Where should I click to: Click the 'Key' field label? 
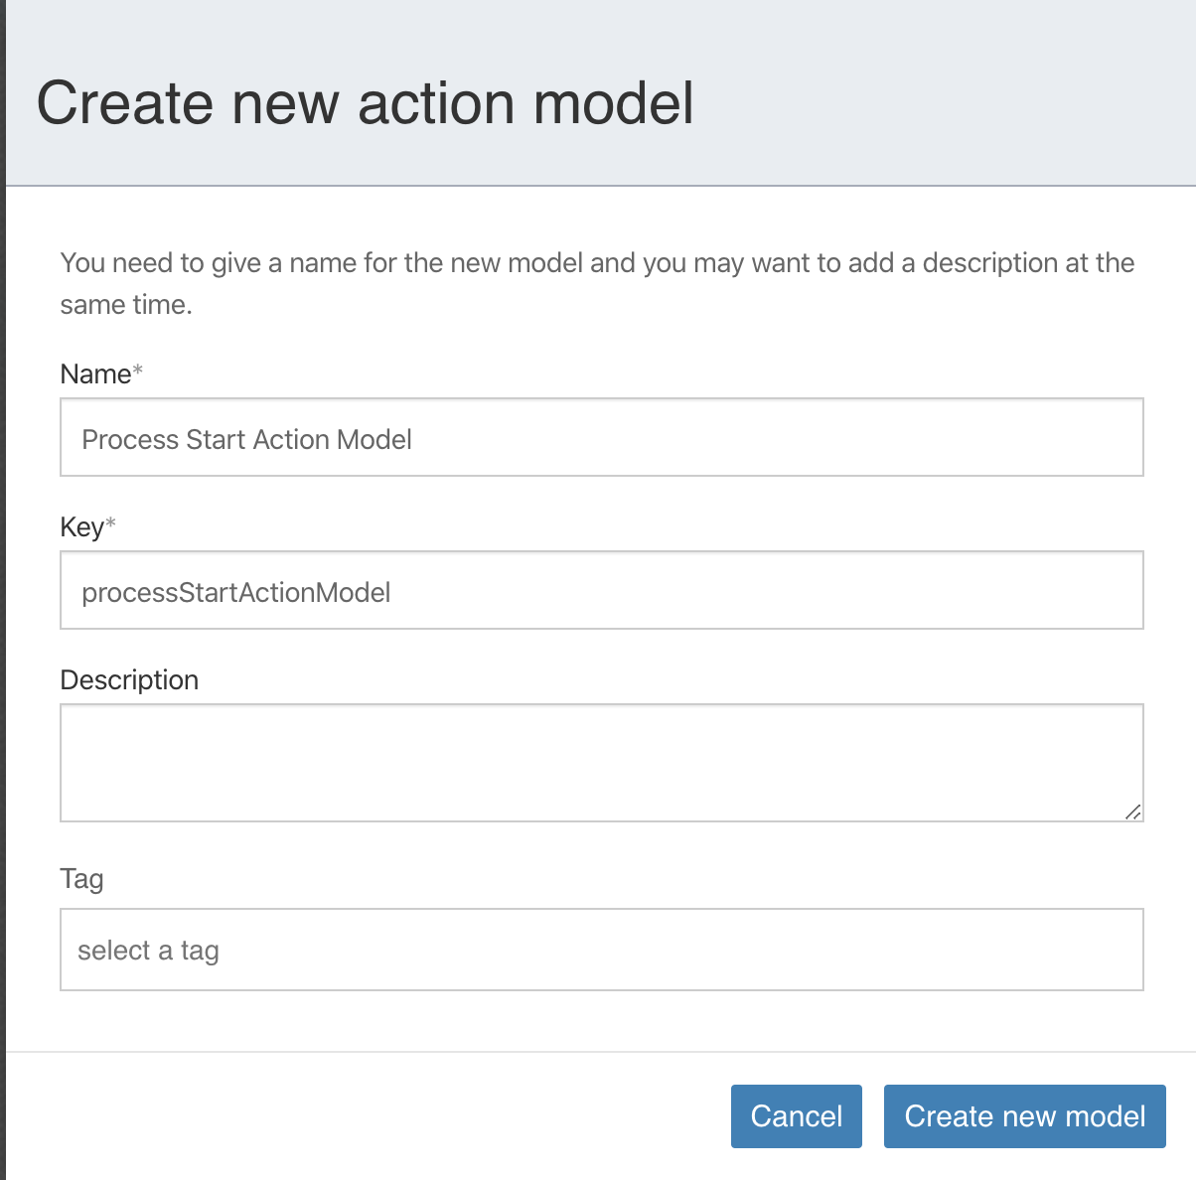(x=81, y=527)
